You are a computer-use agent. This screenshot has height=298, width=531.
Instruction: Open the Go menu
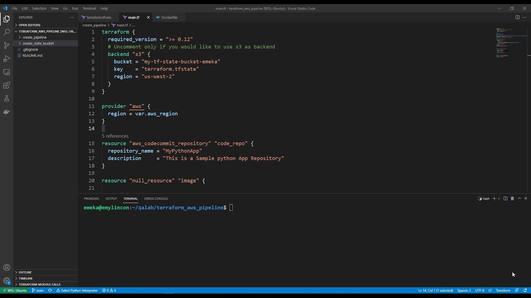(x=65, y=8)
